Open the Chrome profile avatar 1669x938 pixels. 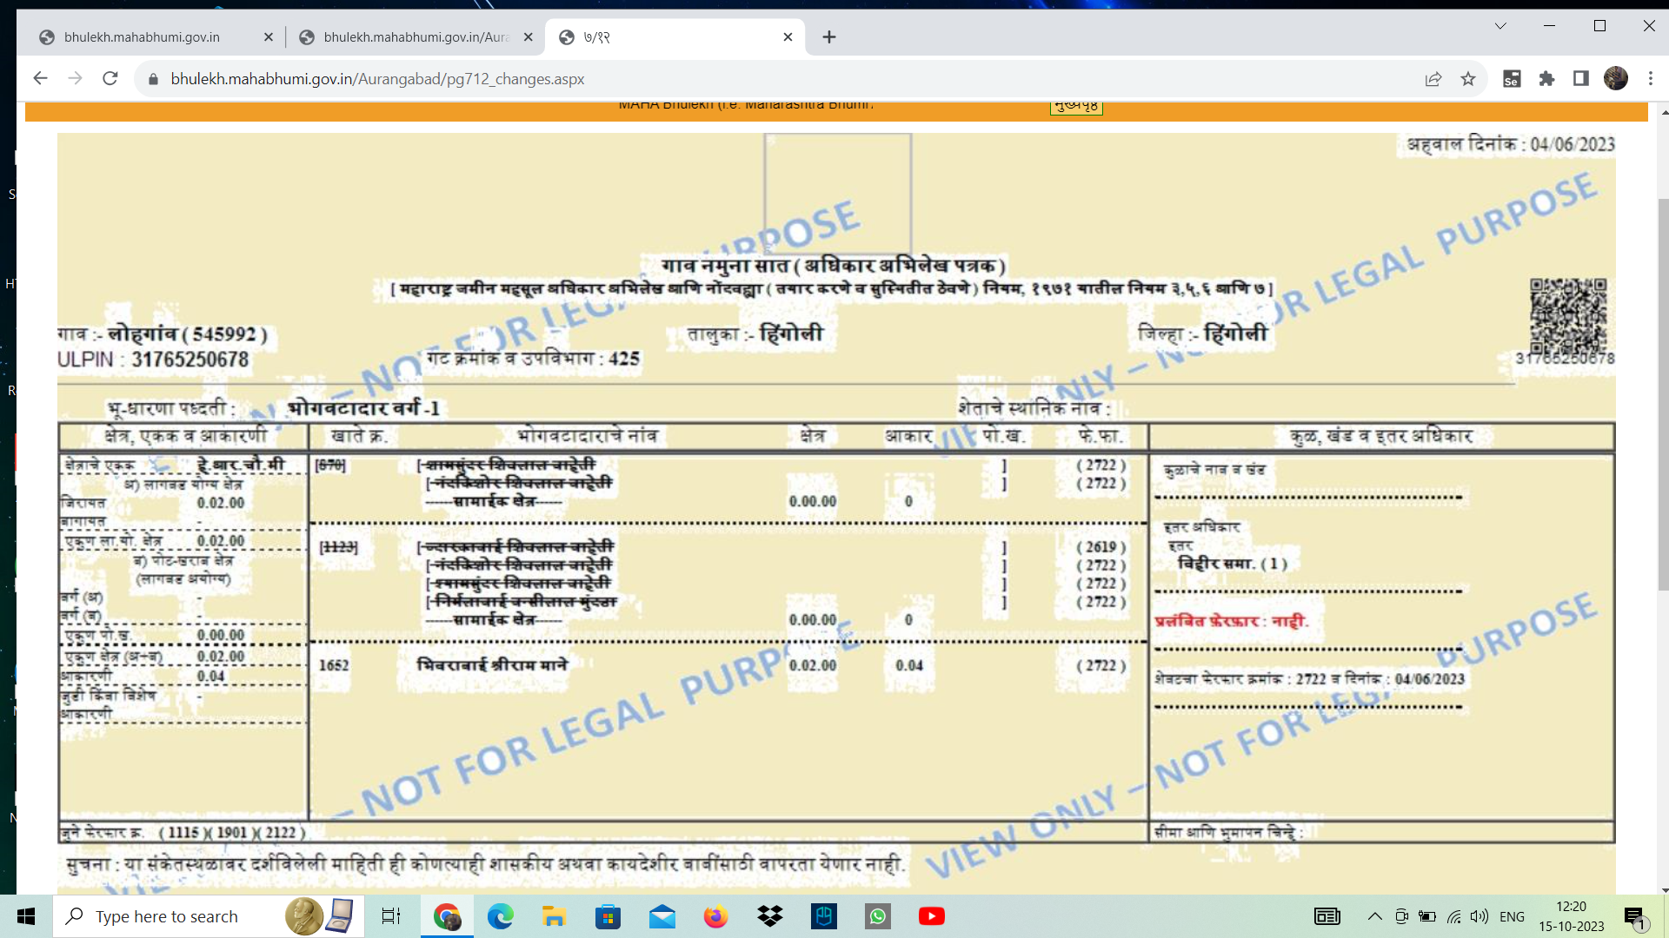click(x=1615, y=78)
